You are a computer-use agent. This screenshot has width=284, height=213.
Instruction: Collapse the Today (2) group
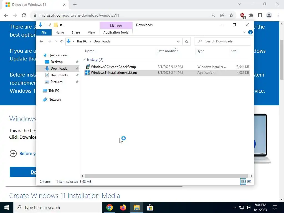(x=83, y=60)
